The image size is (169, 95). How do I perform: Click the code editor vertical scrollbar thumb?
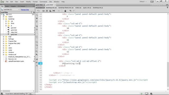click(x=168, y=74)
